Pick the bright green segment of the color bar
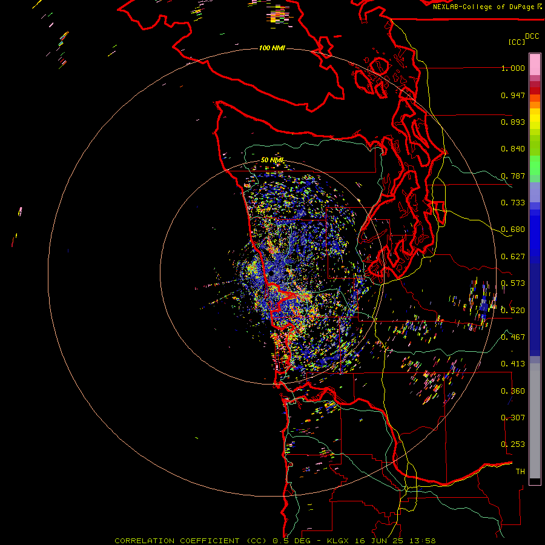Viewport: 545px width, 545px height. [x=535, y=165]
